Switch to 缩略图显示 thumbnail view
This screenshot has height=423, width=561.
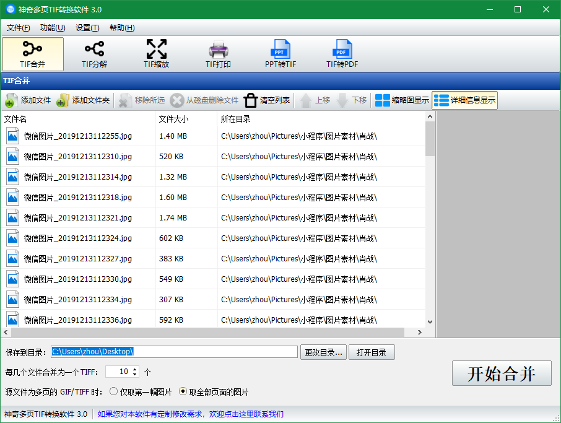pyautogui.click(x=402, y=100)
